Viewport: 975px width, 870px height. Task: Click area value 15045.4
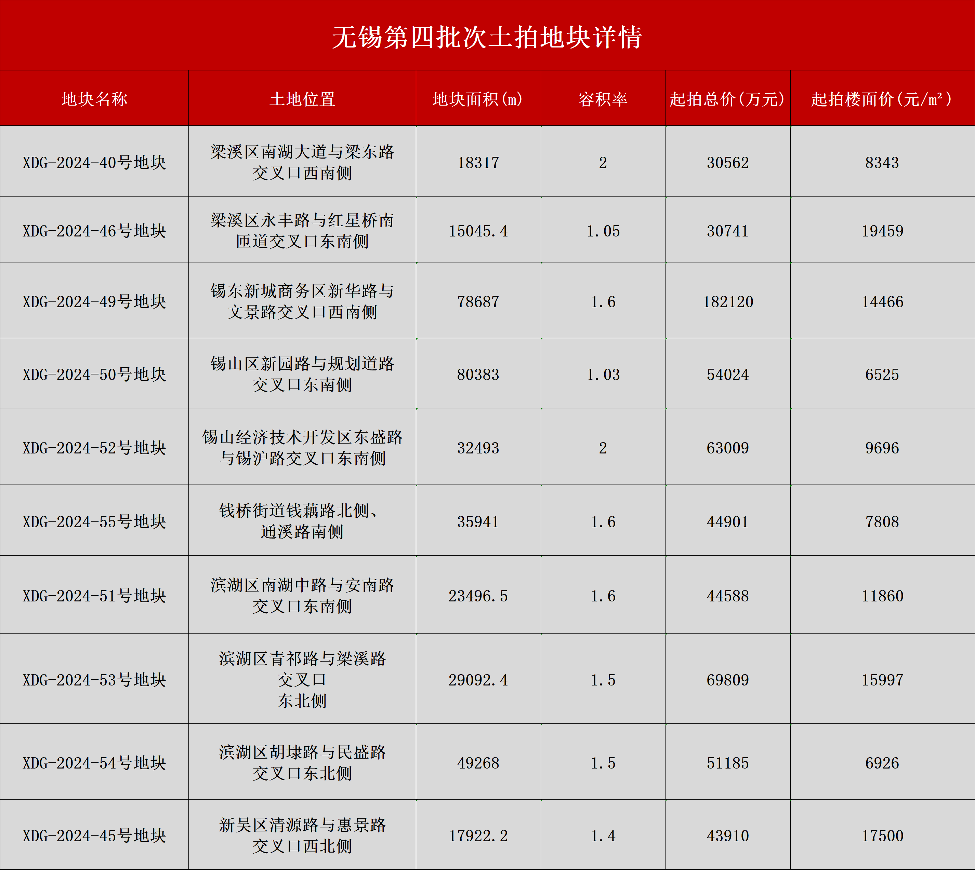[x=478, y=231]
